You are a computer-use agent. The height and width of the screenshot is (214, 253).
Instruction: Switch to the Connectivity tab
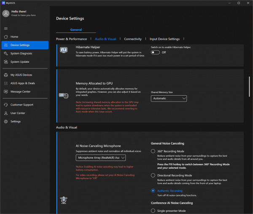pos(133,39)
